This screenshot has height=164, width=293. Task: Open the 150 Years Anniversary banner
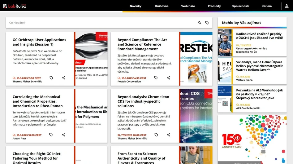252,140
